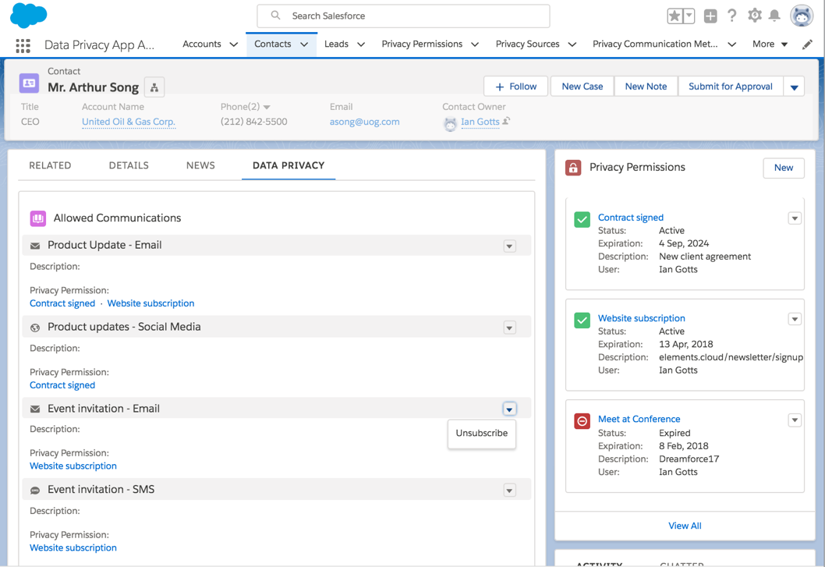
Task: Choose Unsubscribe from the open menu
Action: pos(481,434)
